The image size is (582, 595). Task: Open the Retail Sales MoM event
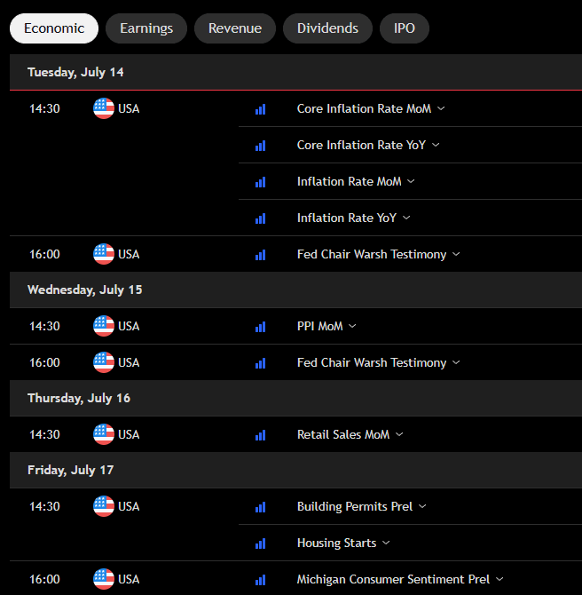pyautogui.click(x=343, y=434)
